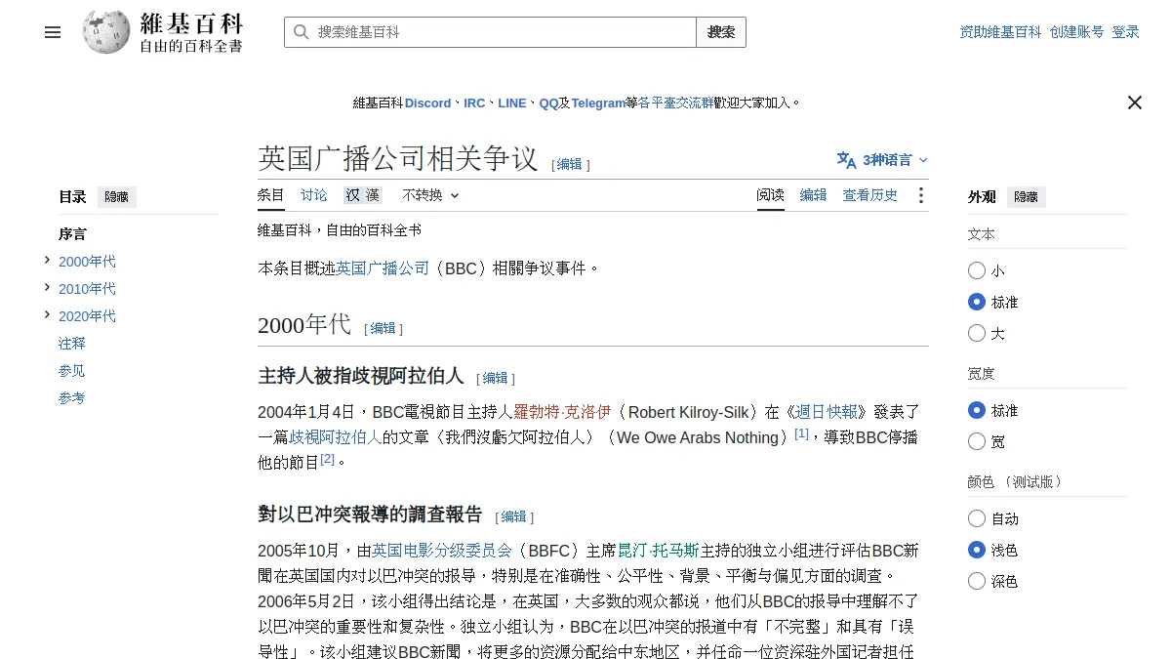Open the 各平臺交流群 link
1171x659 pixels.
(676, 103)
